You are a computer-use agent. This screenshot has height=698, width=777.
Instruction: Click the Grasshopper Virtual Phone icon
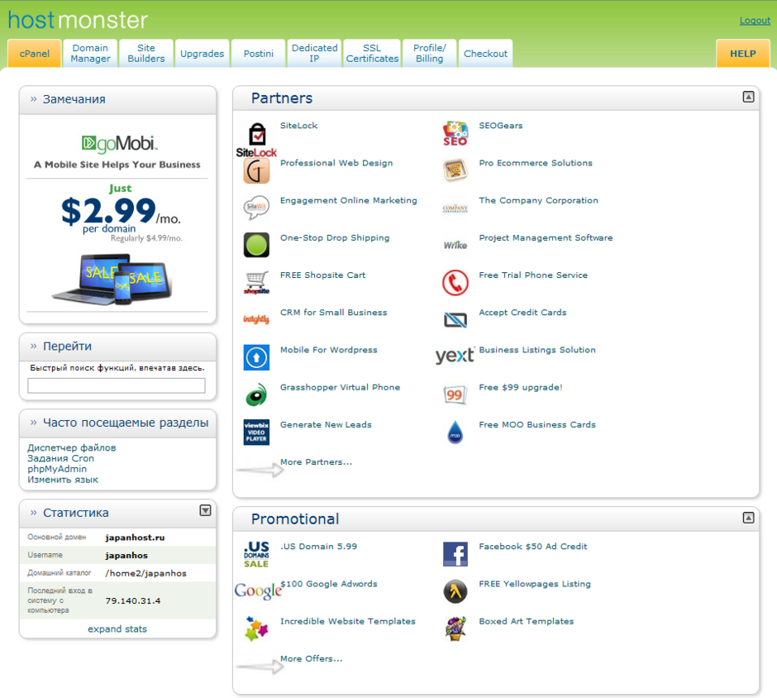[256, 394]
